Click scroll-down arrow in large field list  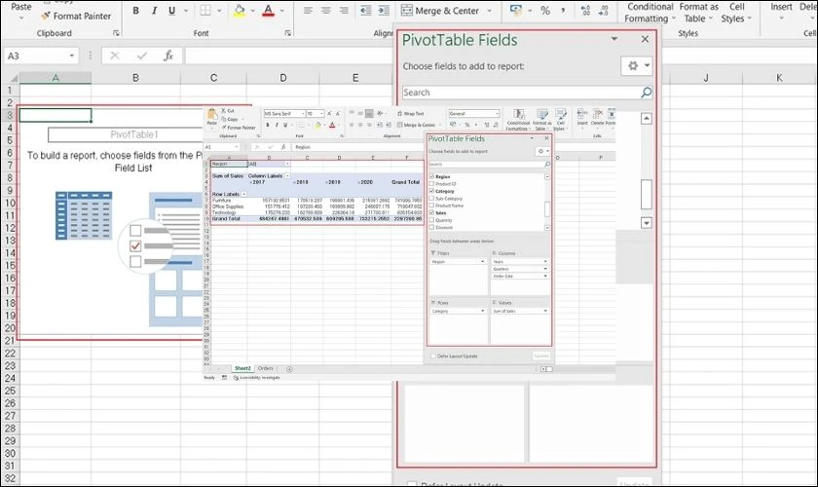pos(646,223)
